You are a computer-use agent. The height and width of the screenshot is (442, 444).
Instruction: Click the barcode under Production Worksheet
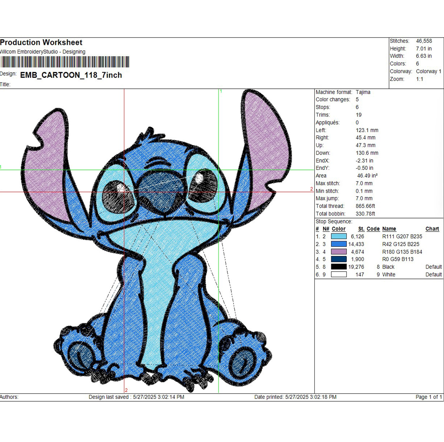65,62
